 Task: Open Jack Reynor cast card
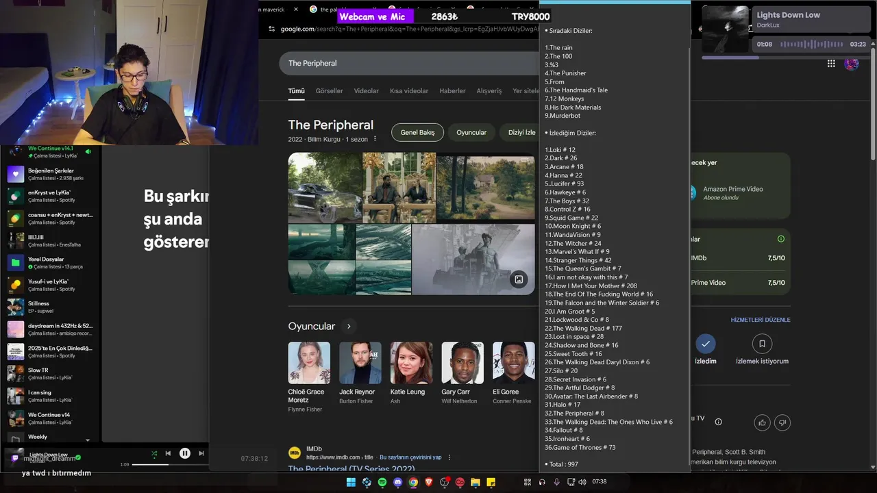360,374
